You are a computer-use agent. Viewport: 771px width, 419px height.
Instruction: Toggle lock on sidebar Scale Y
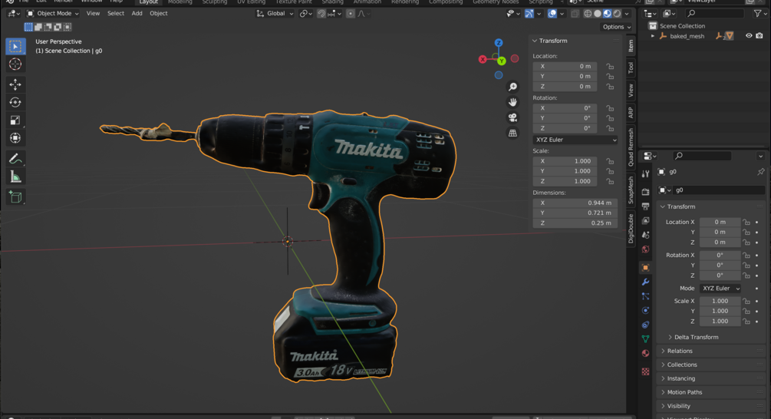[610, 171]
